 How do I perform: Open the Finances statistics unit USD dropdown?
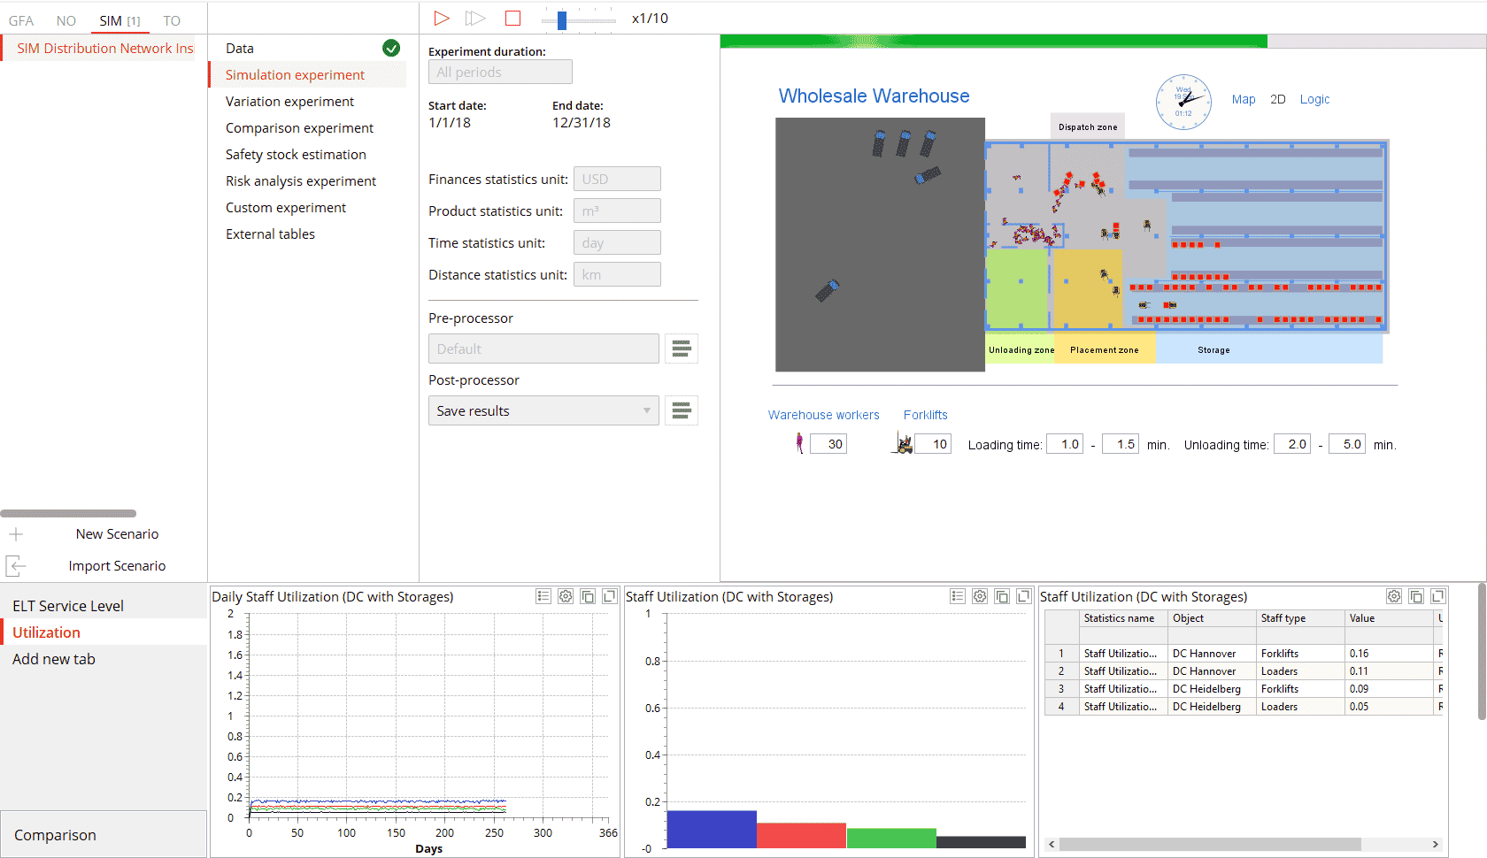click(617, 179)
